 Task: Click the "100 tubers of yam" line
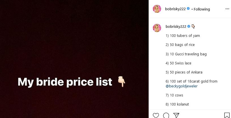coord(183,36)
